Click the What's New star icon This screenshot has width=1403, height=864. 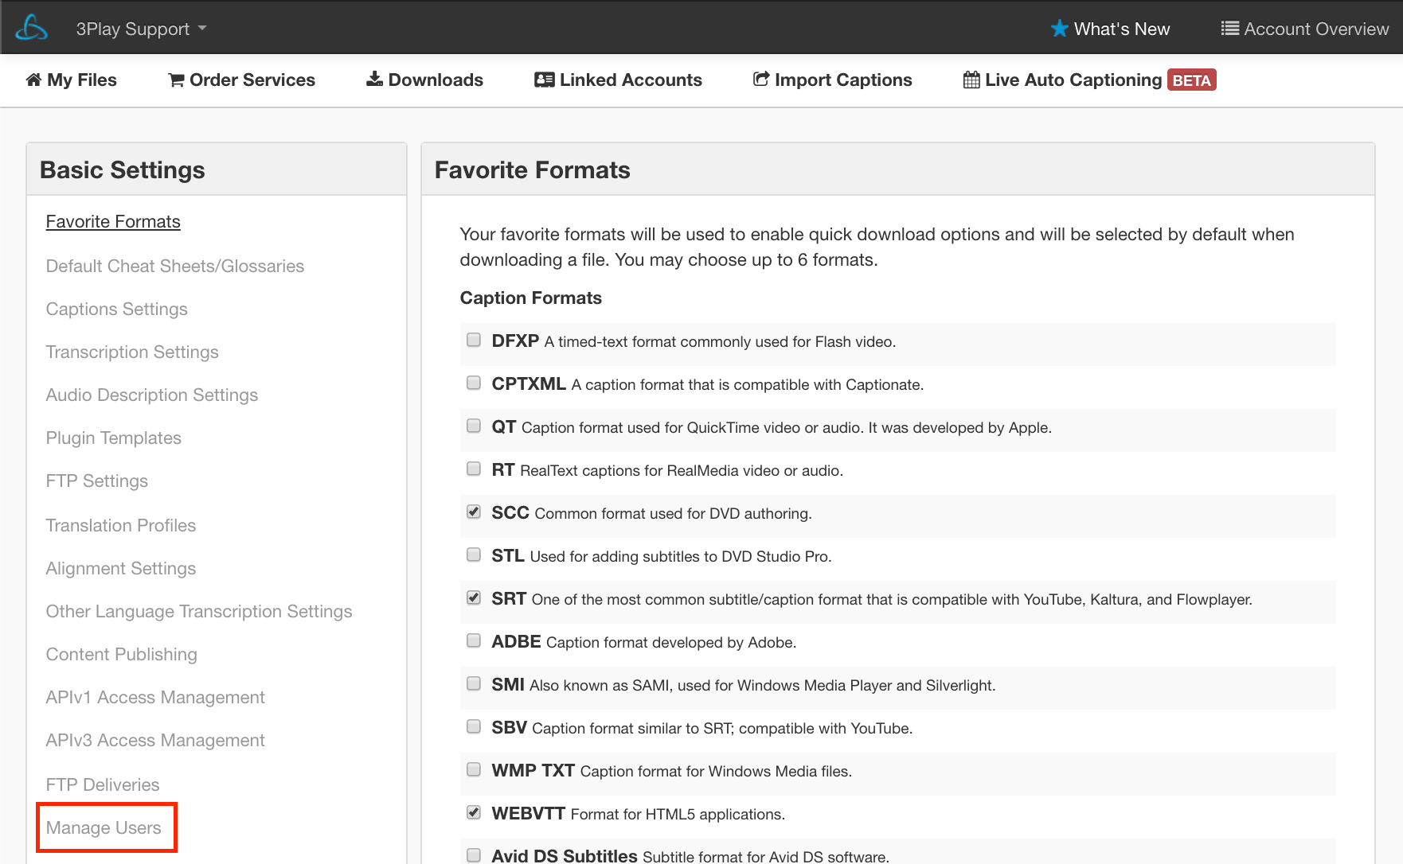(1059, 29)
